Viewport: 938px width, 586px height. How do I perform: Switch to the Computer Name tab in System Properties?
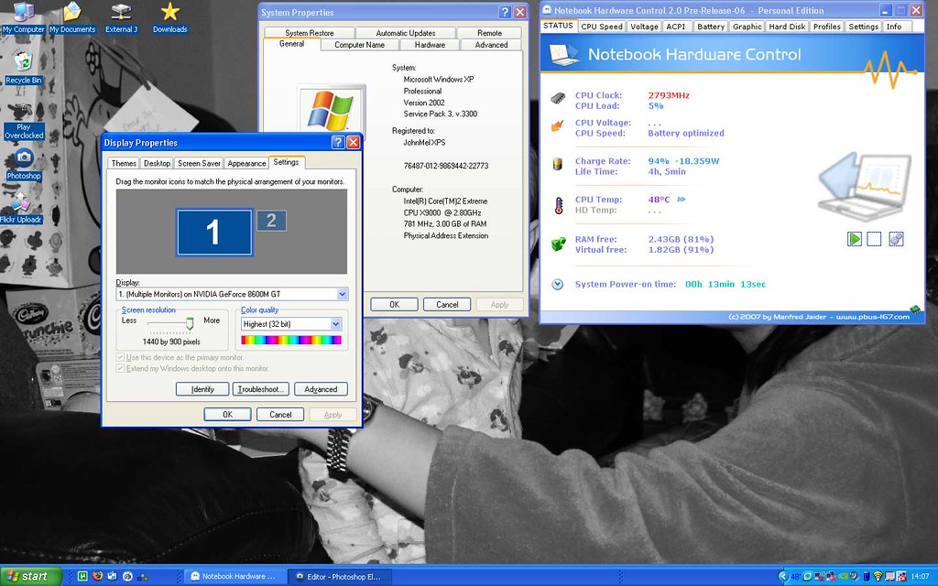(x=359, y=45)
